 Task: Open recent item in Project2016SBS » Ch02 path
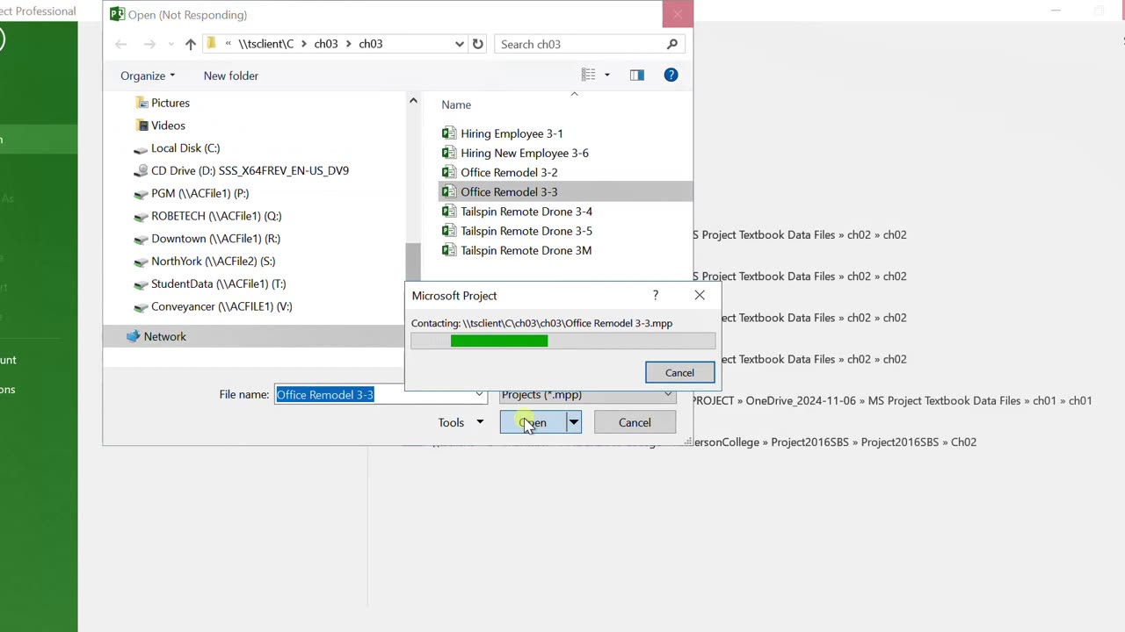coord(835,442)
